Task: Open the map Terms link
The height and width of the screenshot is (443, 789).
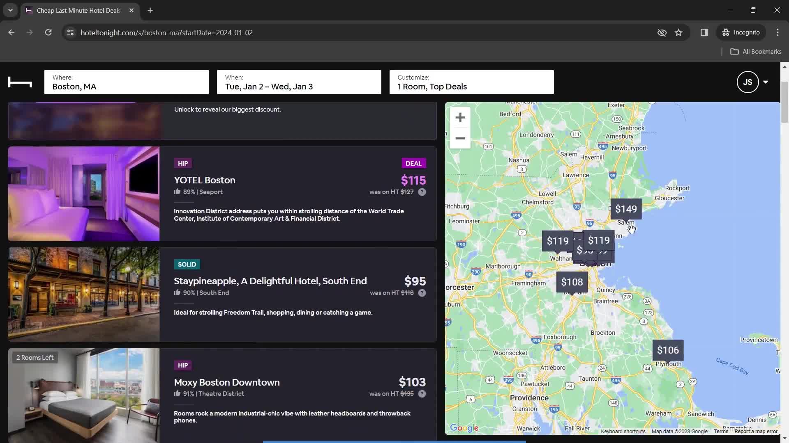Action: [721, 431]
